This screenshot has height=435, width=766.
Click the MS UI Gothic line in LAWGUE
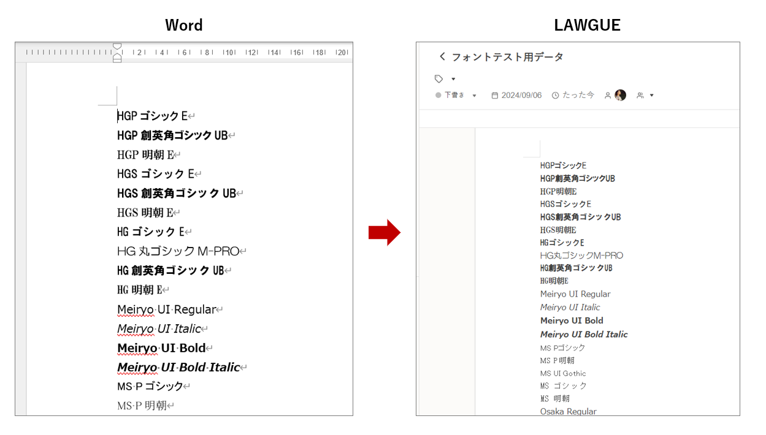563,373
